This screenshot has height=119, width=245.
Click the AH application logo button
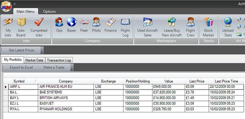click(6, 6)
